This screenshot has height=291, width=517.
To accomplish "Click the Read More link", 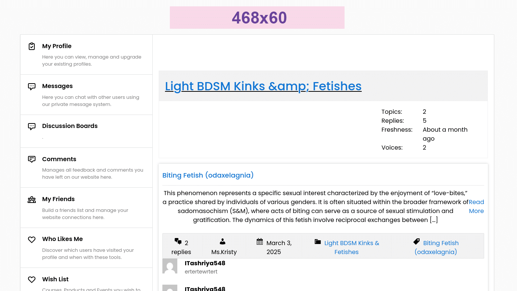I will (x=476, y=206).
